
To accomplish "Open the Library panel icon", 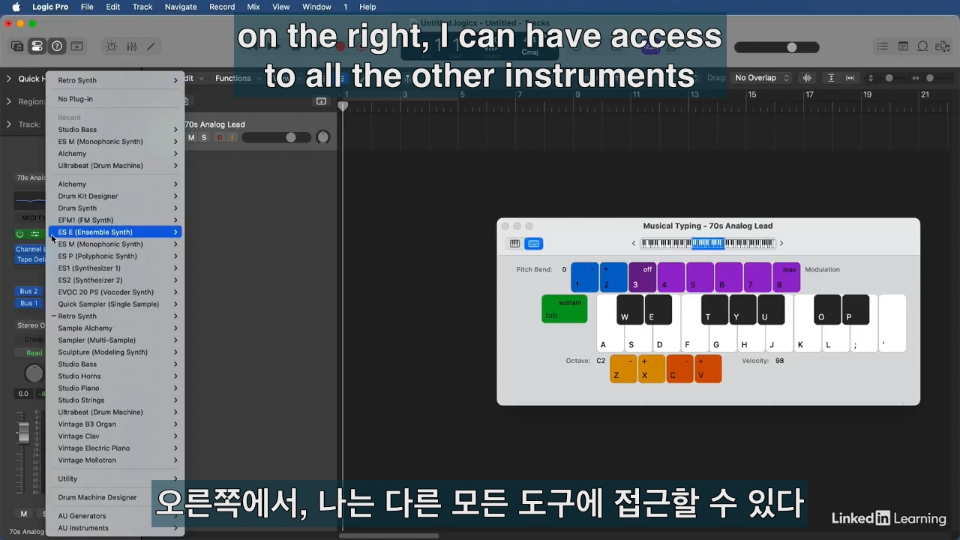I will click(x=16, y=46).
